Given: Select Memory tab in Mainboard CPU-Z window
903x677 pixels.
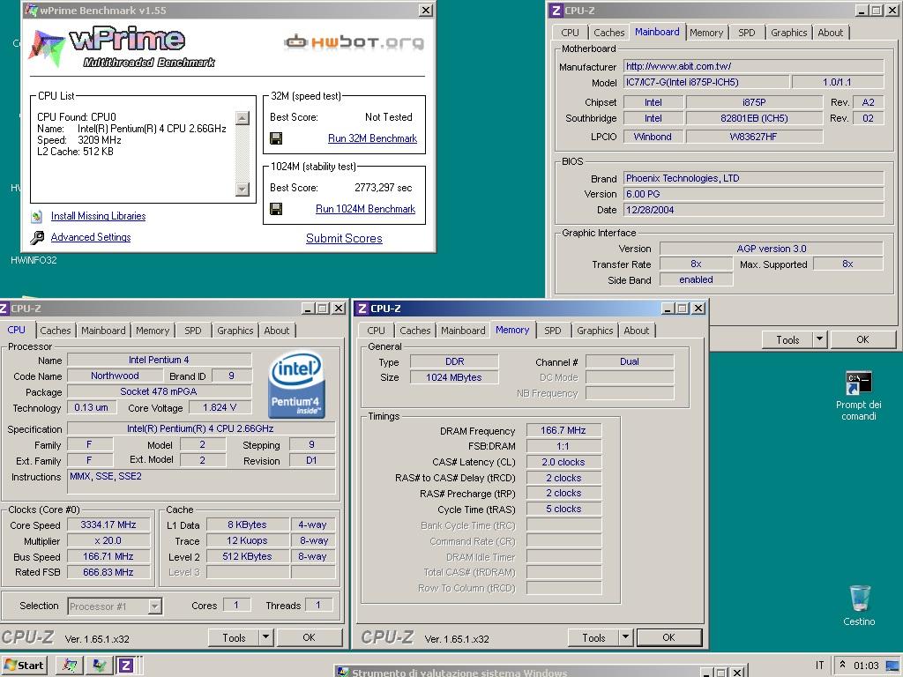Looking at the screenshot, I should click(x=706, y=33).
